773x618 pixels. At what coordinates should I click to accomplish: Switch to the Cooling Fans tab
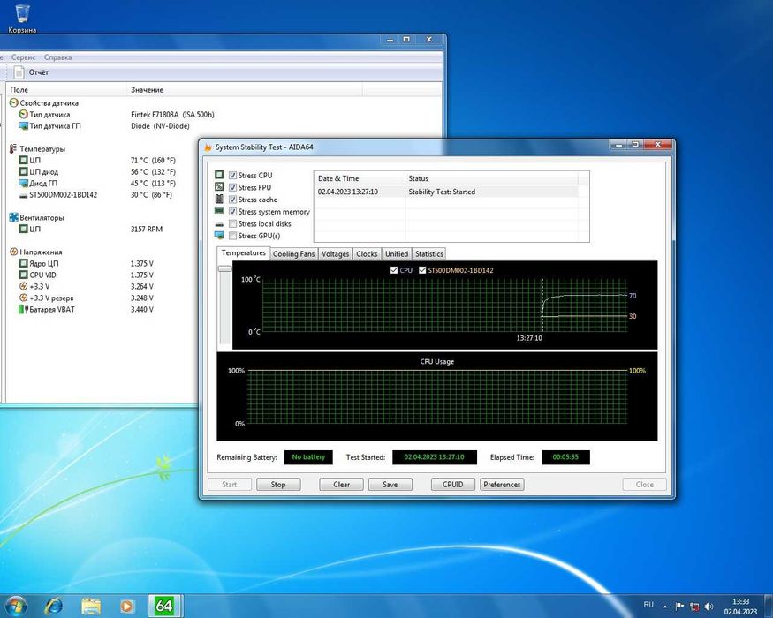tap(293, 253)
